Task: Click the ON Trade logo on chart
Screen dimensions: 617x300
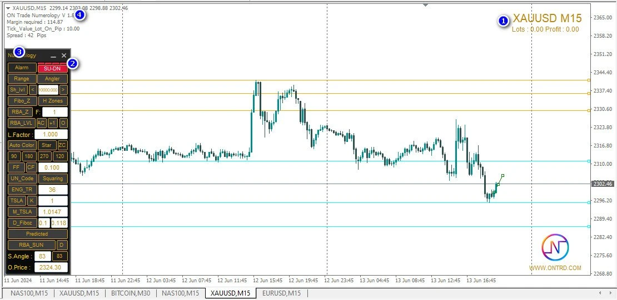Action: [555, 247]
